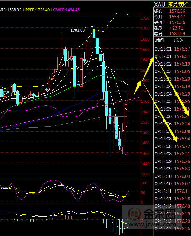
Task: Select the 今开 1554.47 quote row
Action: [x=172, y=17]
